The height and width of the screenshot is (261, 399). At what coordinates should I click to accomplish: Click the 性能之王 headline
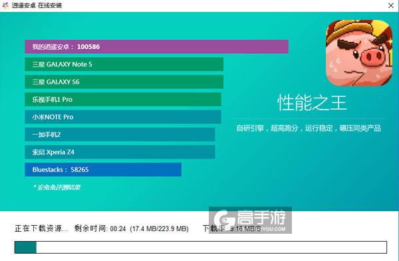pyautogui.click(x=312, y=103)
